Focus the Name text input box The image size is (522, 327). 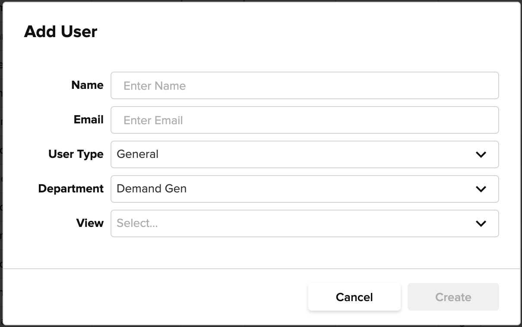tap(305, 85)
